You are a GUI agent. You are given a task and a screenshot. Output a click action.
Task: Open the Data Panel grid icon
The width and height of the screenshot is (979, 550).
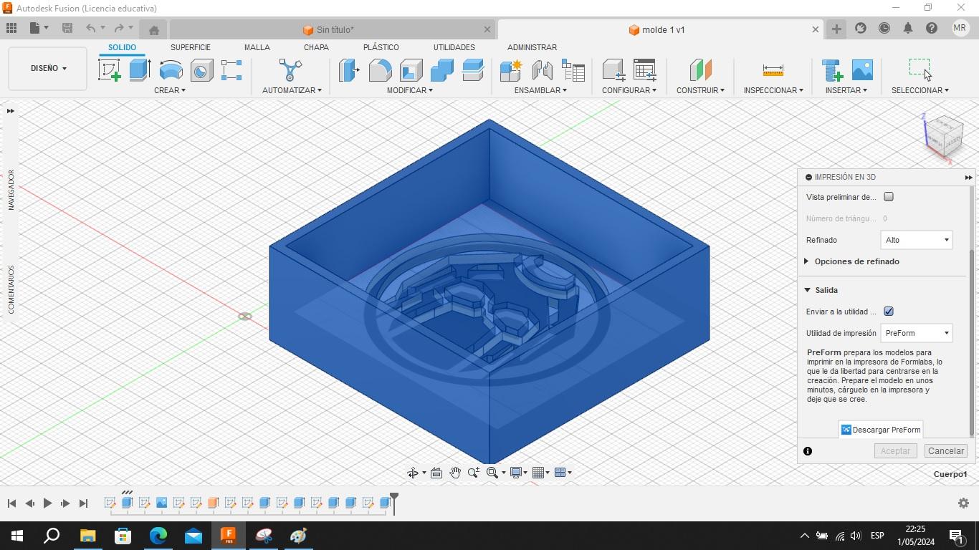[11, 28]
